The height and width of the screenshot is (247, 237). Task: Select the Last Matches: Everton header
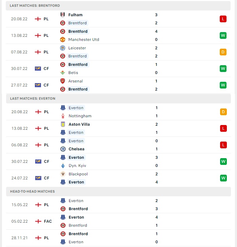[x=118, y=99]
